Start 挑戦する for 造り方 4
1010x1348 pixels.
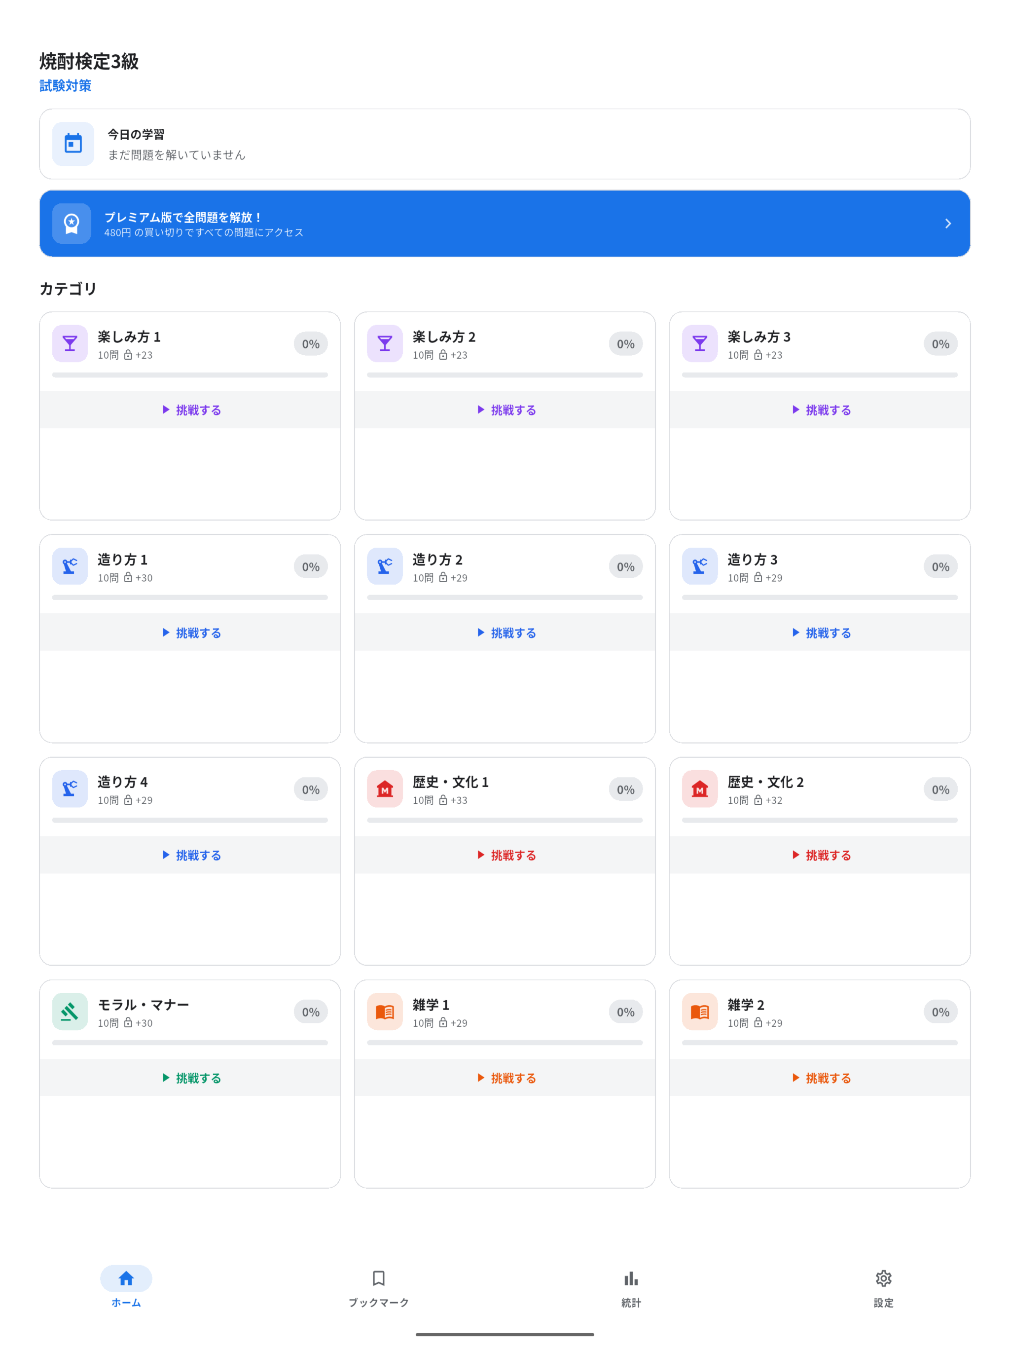click(x=190, y=855)
